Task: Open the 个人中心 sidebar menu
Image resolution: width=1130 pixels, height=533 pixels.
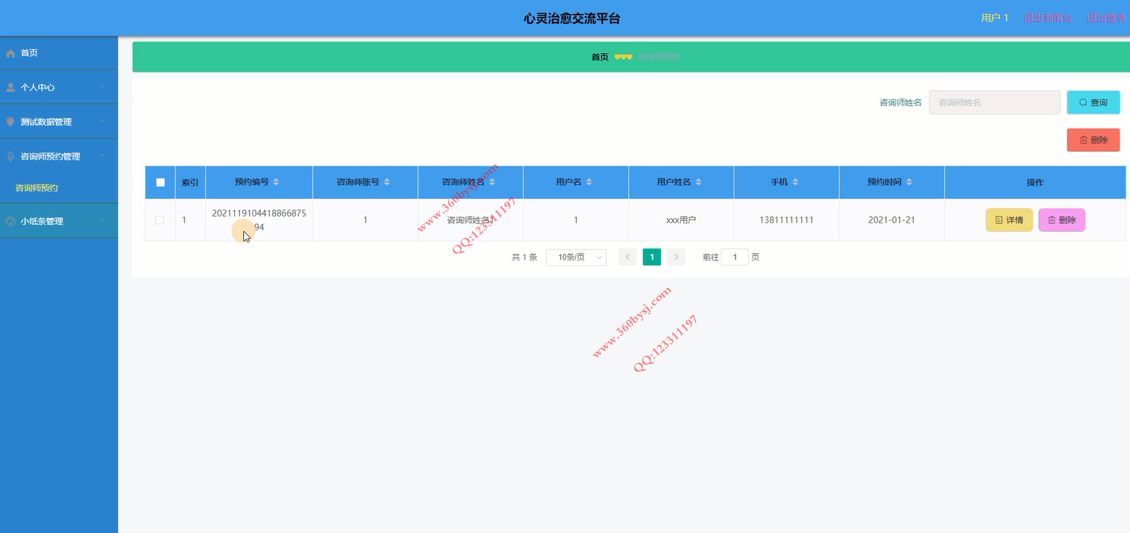Action: pos(59,87)
